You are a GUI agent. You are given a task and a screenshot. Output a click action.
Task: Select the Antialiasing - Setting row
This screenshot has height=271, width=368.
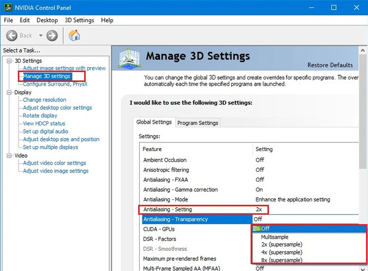[249, 209]
